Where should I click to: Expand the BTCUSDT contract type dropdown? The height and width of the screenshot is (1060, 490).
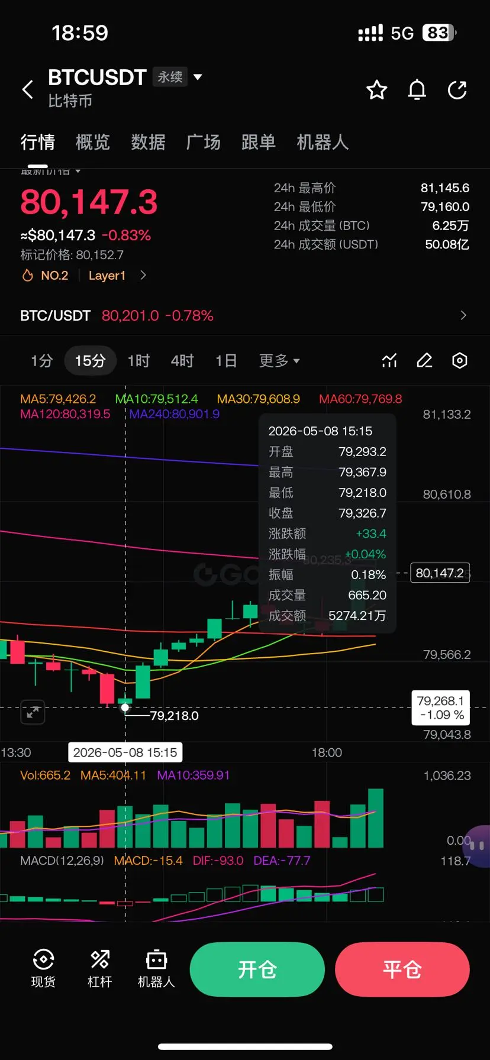(198, 77)
